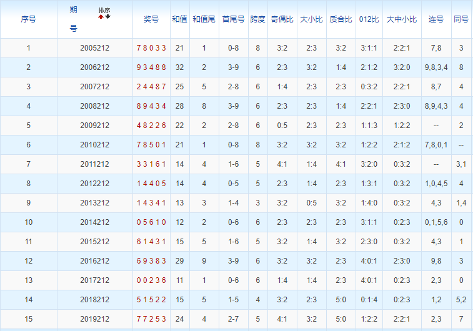Click the 和值尾 column header
This screenshot has width=473, height=331.
tap(204, 19)
